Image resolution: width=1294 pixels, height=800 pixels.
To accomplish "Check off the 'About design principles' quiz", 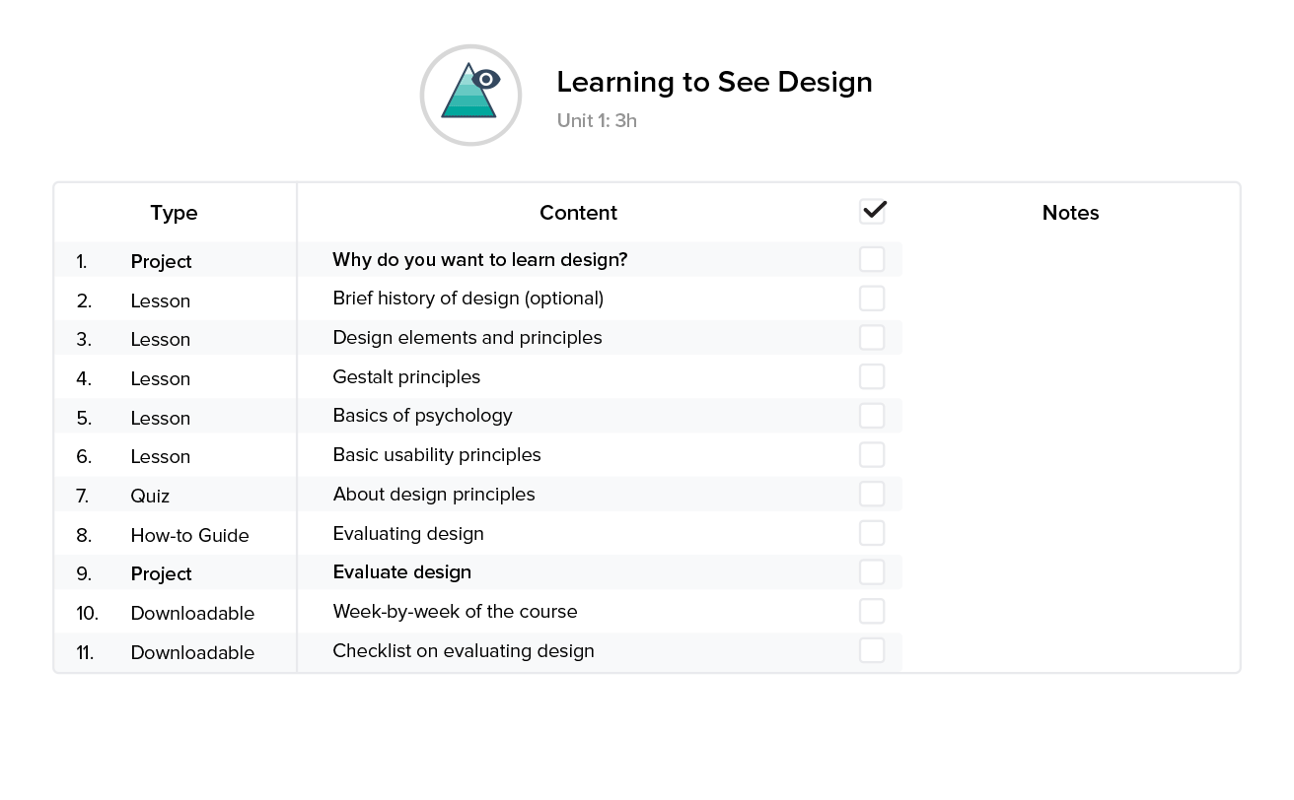I will (x=872, y=494).
